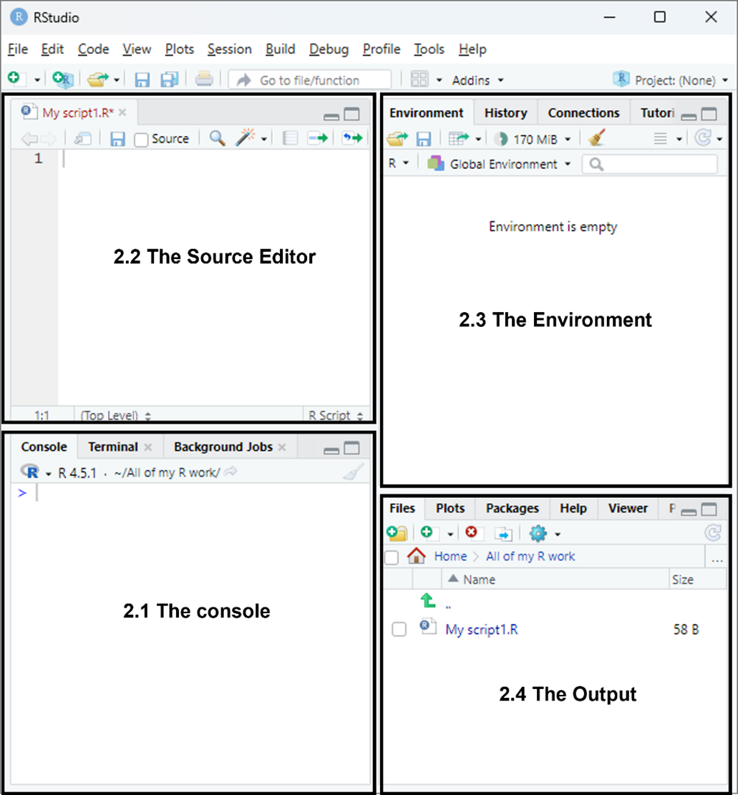Refresh the Files pane listing
This screenshot has height=795, width=738.
click(713, 532)
